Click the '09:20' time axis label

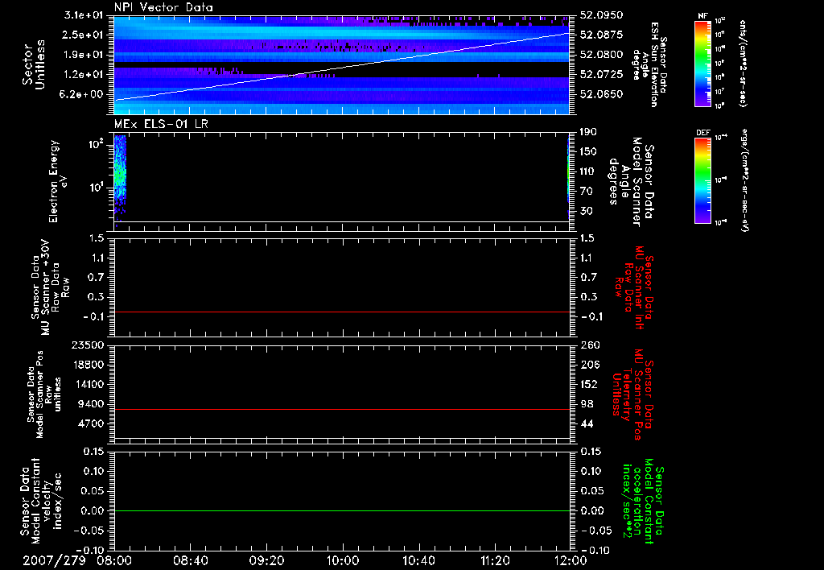(266, 560)
